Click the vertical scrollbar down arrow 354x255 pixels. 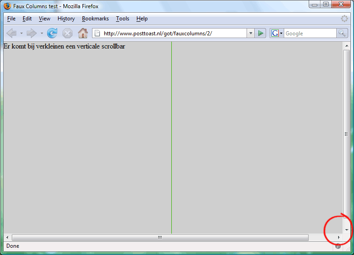(x=347, y=230)
